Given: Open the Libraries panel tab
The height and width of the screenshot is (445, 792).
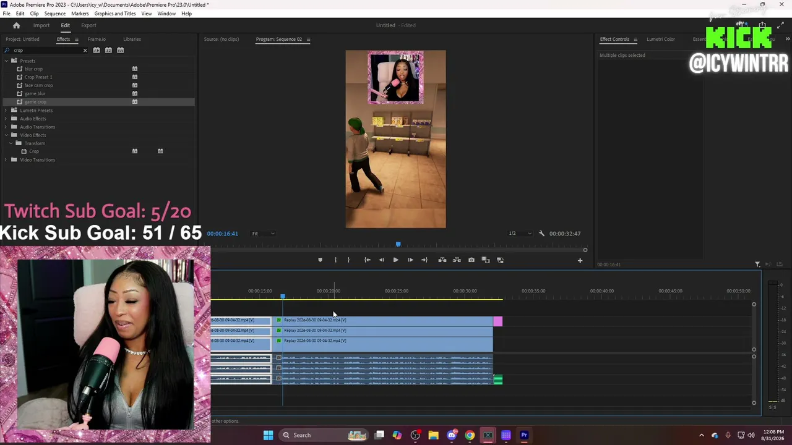Looking at the screenshot, I should tap(132, 39).
